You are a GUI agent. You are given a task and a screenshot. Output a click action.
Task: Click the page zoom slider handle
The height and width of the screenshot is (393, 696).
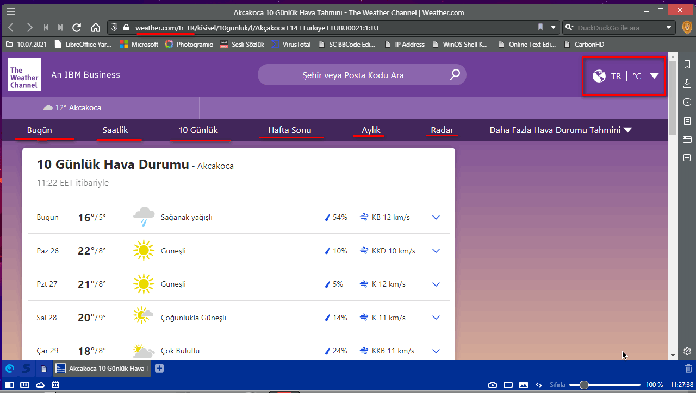[584, 385]
